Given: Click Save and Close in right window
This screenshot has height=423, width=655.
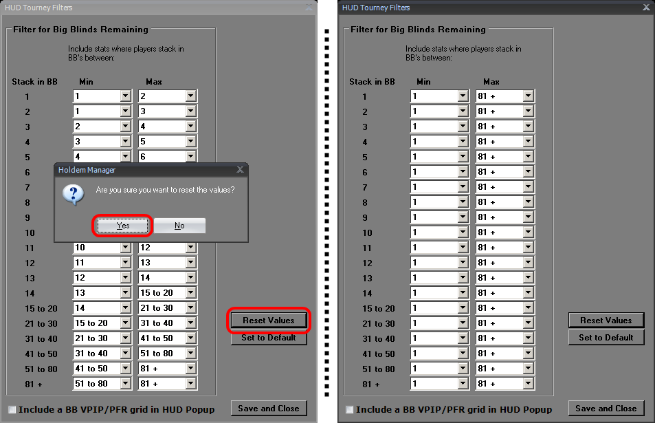Looking at the screenshot, I should [606, 409].
